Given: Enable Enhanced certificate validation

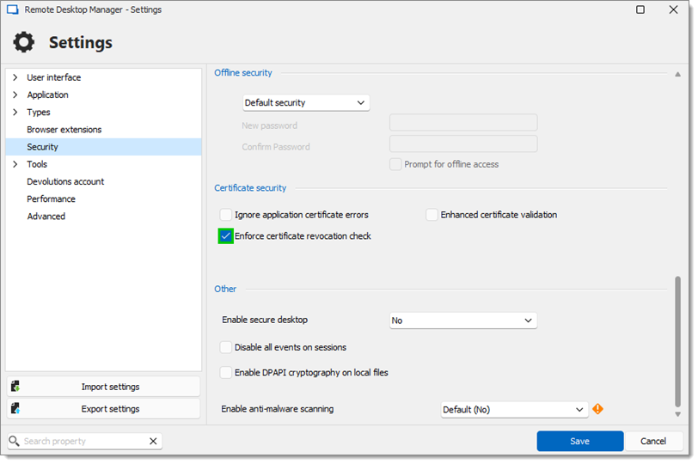Looking at the screenshot, I should pyautogui.click(x=432, y=215).
